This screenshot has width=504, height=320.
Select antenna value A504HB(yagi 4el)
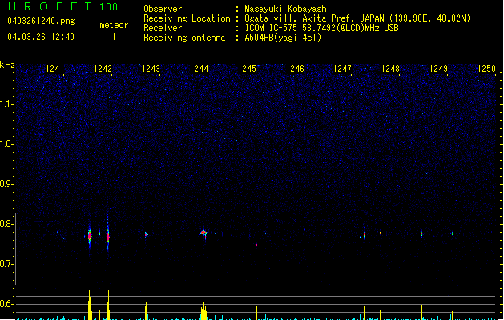click(x=283, y=38)
